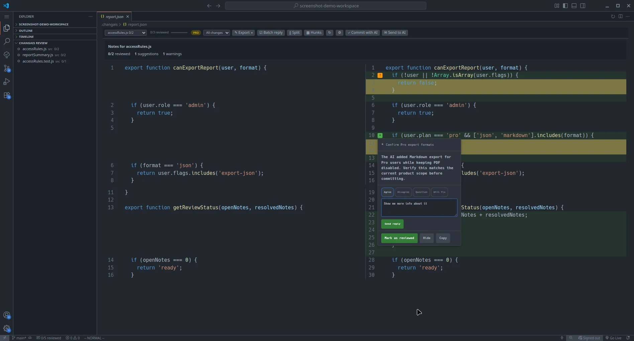The width and height of the screenshot is (634, 341).
Task: Open the Export dropdown menu
Action: (243, 33)
